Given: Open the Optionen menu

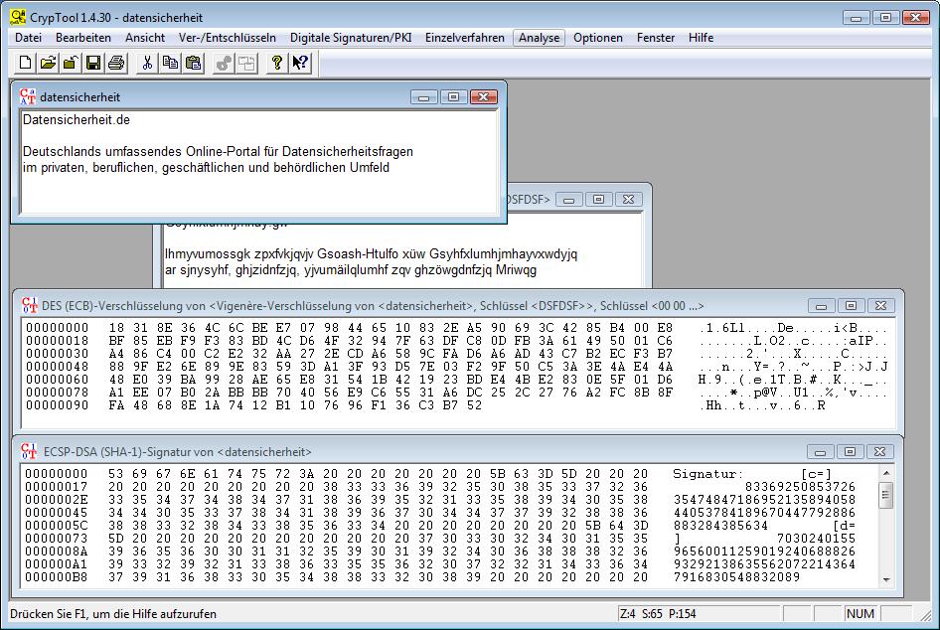Looking at the screenshot, I should (598, 38).
